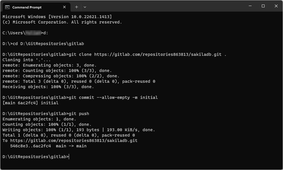The height and width of the screenshot is (170, 283).
Task: Open the tab options chevron menu
Action: pyautogui.click(x=85, y=7)
